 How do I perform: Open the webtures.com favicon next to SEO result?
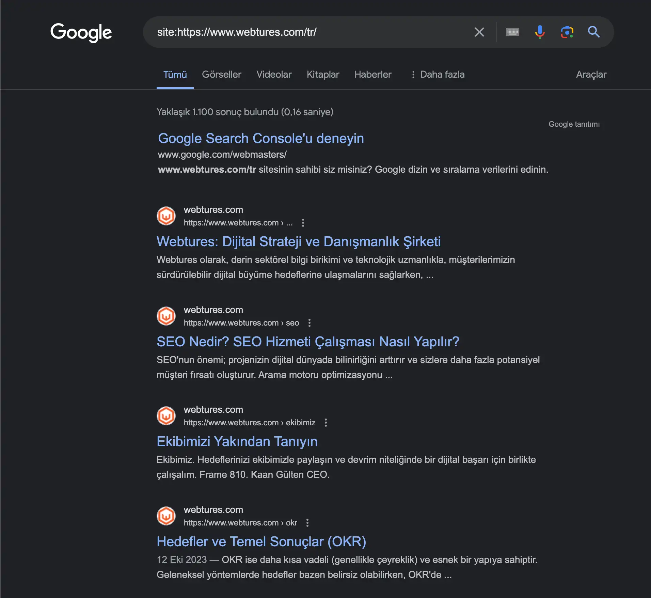(166, 316)
